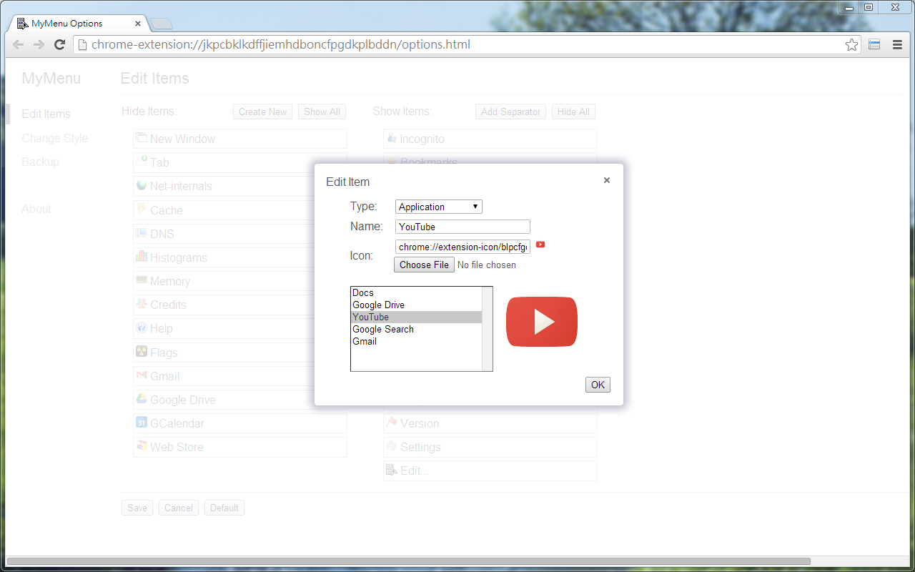Open the About sidebar section
Image resolution: width=915 pixels, height=572 pixels.
[x=36, y=209]
